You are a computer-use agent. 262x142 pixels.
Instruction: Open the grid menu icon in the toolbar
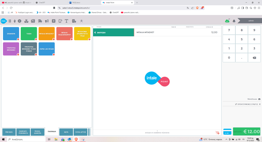tap(10, 21)
